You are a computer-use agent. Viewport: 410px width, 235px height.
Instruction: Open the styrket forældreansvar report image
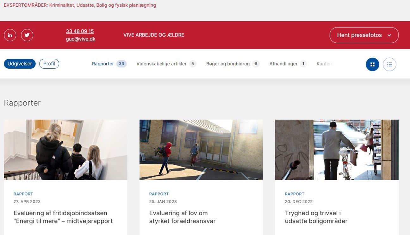tap(201, 149)
